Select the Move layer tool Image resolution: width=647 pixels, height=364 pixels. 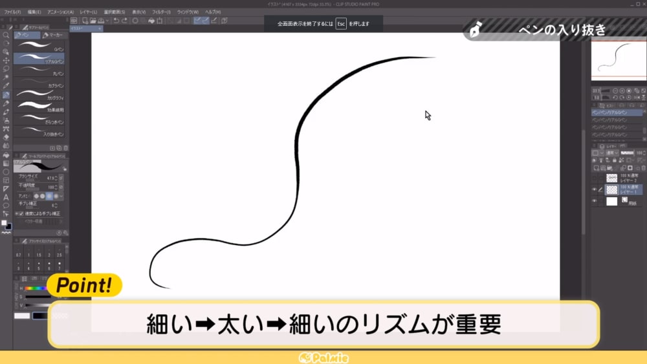tap(6, 60)
